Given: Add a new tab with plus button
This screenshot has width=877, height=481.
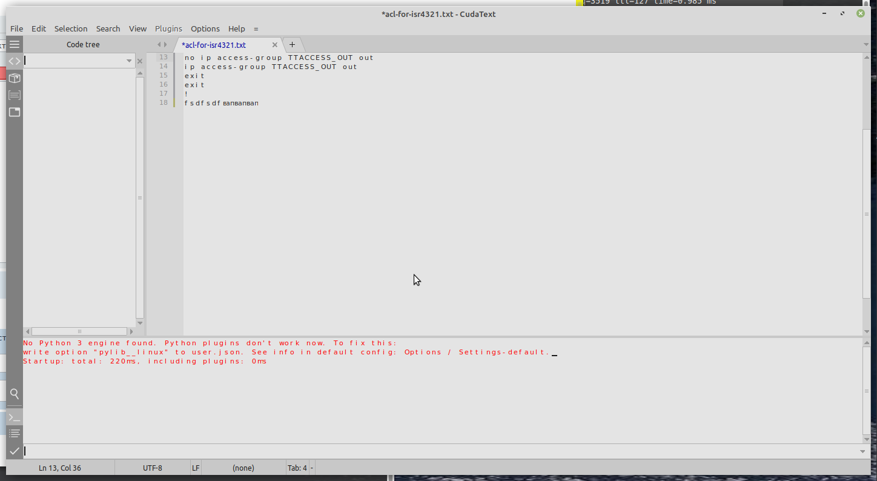Looking at the screenshot, I should click(292, 45).
